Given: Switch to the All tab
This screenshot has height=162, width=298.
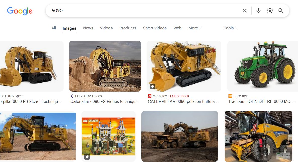Looking at the screenshot, I should click(54, 28).
